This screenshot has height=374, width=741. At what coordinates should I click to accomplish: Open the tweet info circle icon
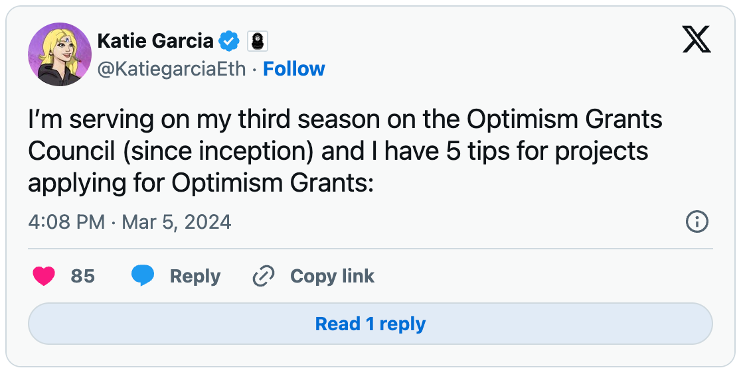point(697,221)
